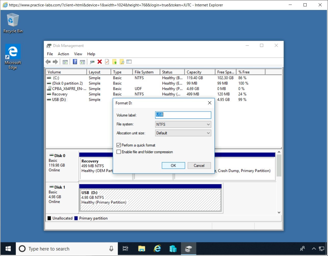Open the View menu
This screenshot has height=256, width=328.
78,54
